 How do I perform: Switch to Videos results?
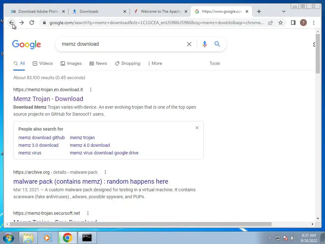pyautogui.click(x=43, y=64)
